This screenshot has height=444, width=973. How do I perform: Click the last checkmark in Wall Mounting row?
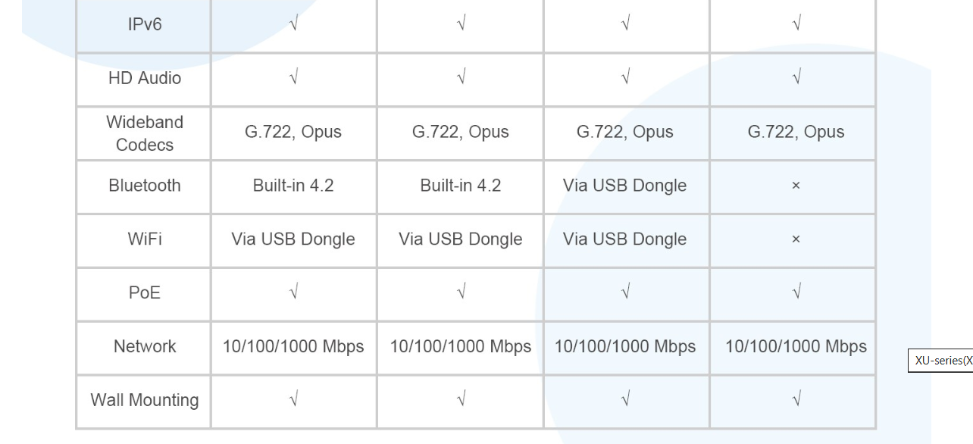796,399
